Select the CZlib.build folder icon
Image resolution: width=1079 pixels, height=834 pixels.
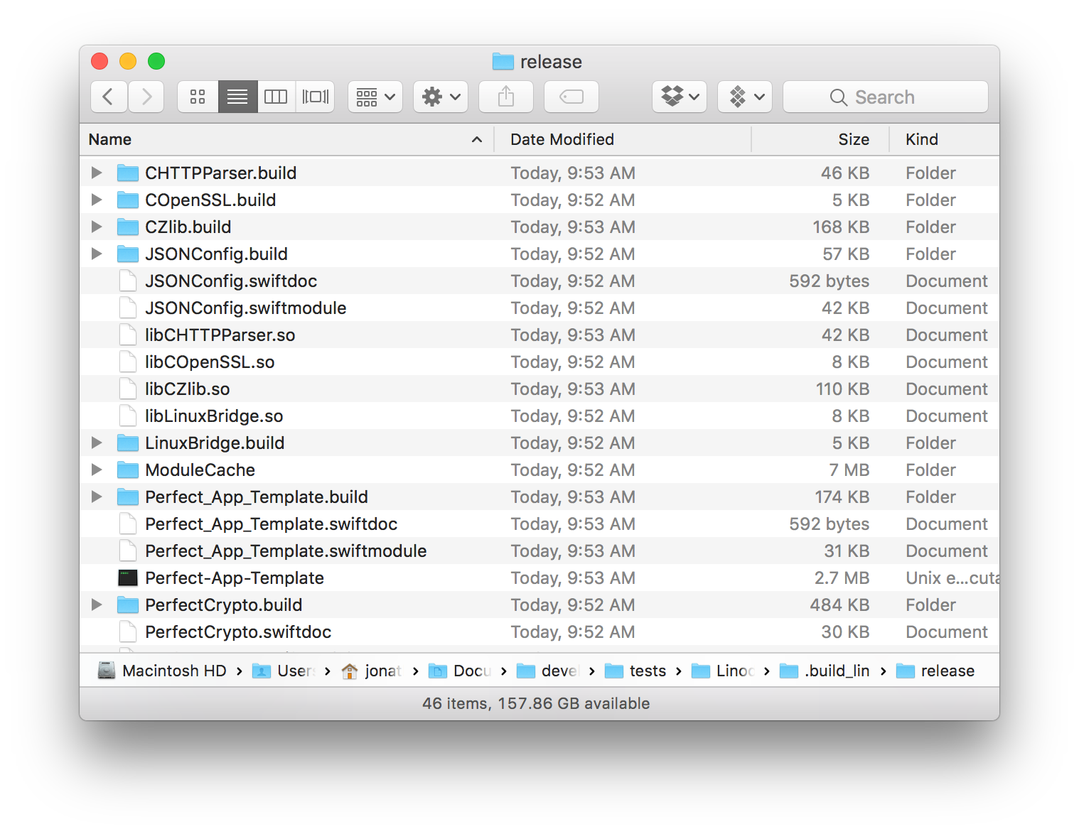[x=128, y=227]
